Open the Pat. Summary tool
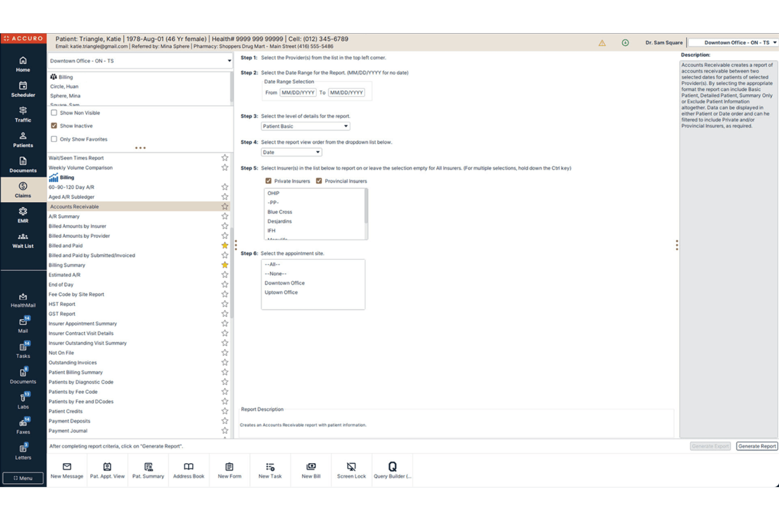Image resolution: width=779 pixels, height=519 pixels. pyautogui.click(x=148, y=471)
